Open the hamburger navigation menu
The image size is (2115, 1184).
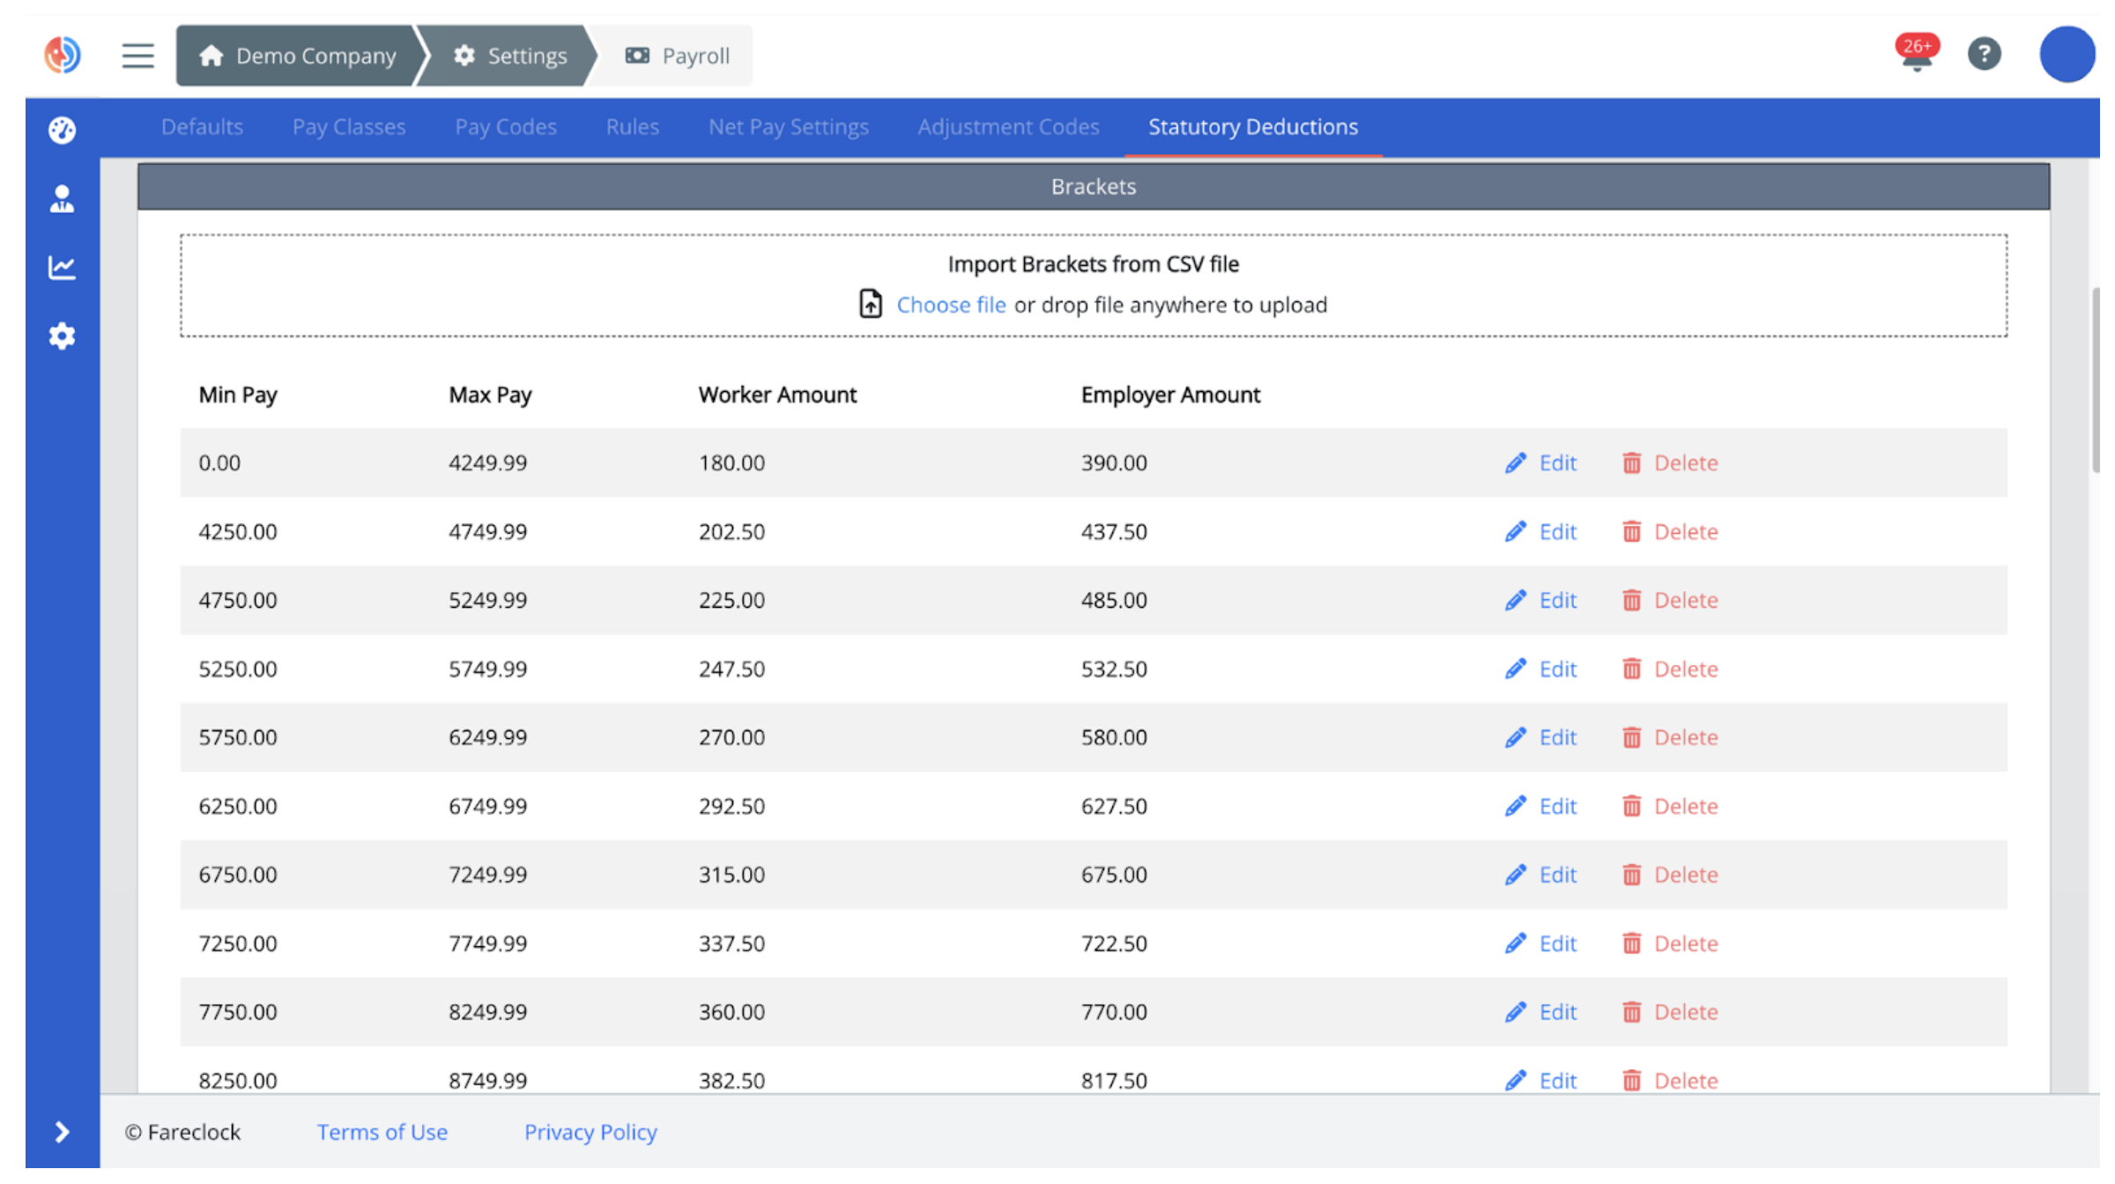(137, 55)
